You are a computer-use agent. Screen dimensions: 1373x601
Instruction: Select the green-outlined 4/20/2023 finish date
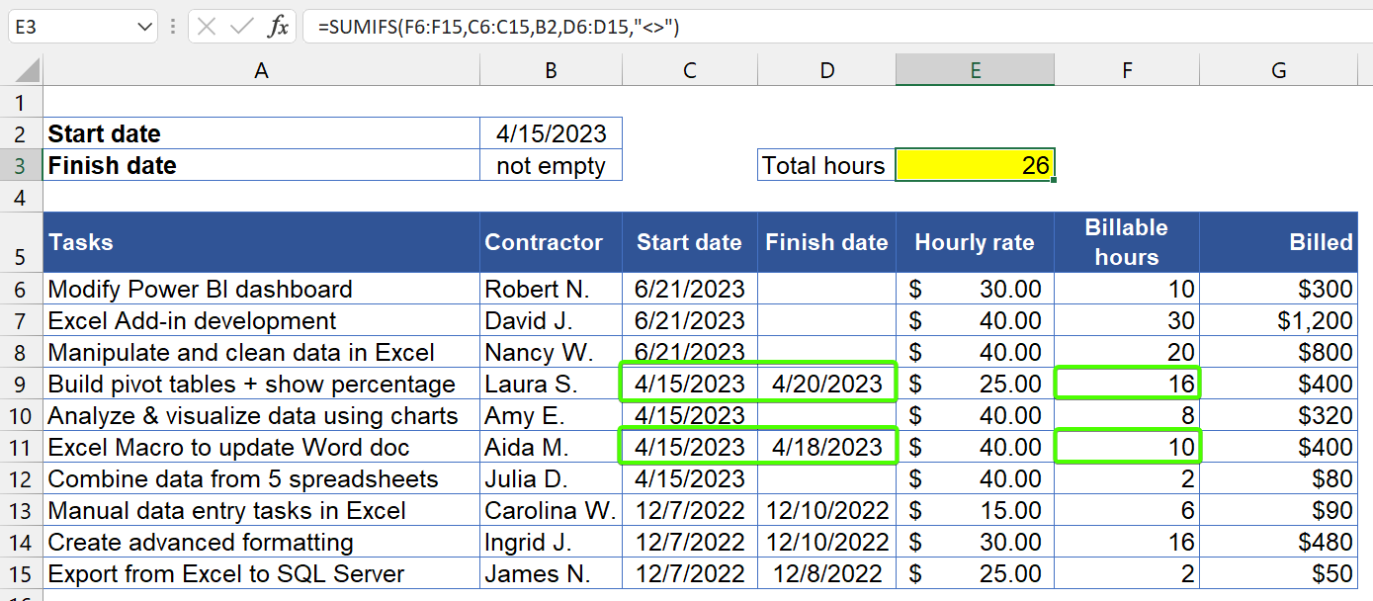826,383
